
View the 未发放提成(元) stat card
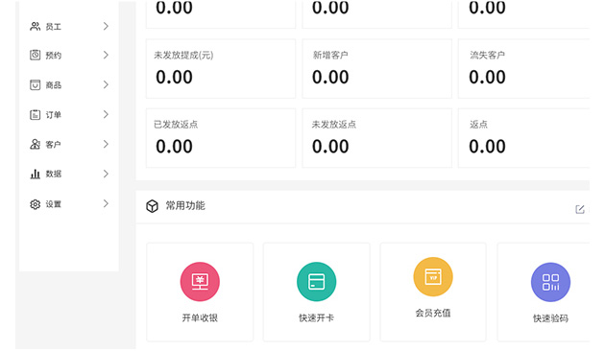point(221,69)
